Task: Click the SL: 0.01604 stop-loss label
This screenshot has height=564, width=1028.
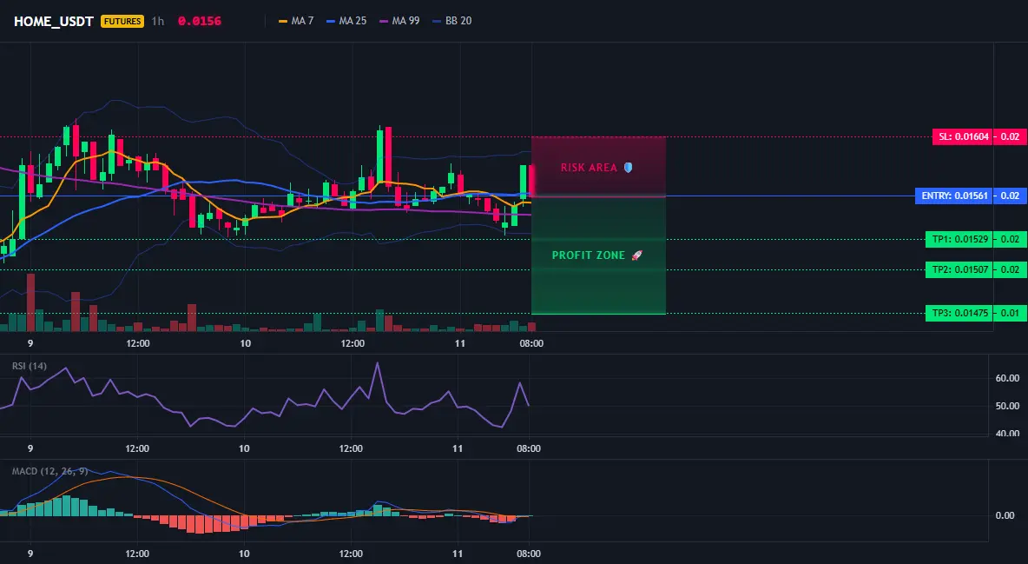Action: click(x=962, y=136)
